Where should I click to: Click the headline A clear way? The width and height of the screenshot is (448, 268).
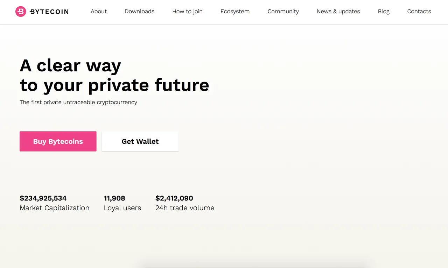click(x=70, y=66)
